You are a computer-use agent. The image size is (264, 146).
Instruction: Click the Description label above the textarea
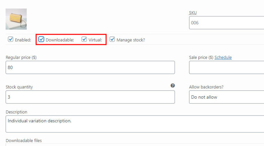tap(16, 112)
